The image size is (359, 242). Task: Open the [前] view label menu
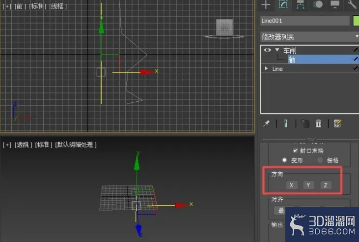click(x=20, y=6)
